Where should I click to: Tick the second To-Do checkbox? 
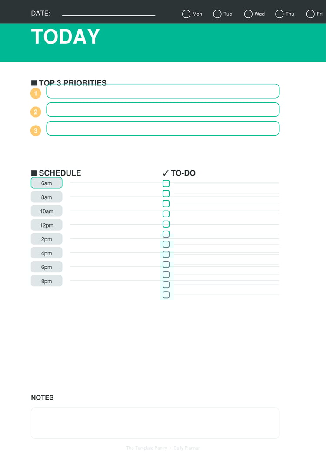166,194
